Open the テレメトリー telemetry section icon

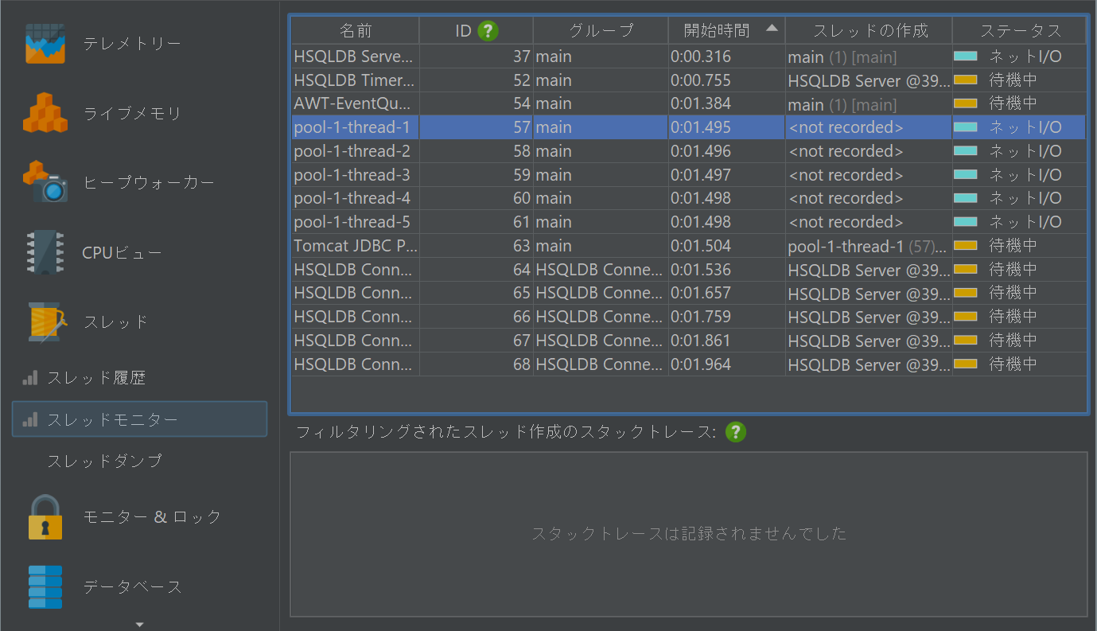click(x=45, y=43)
